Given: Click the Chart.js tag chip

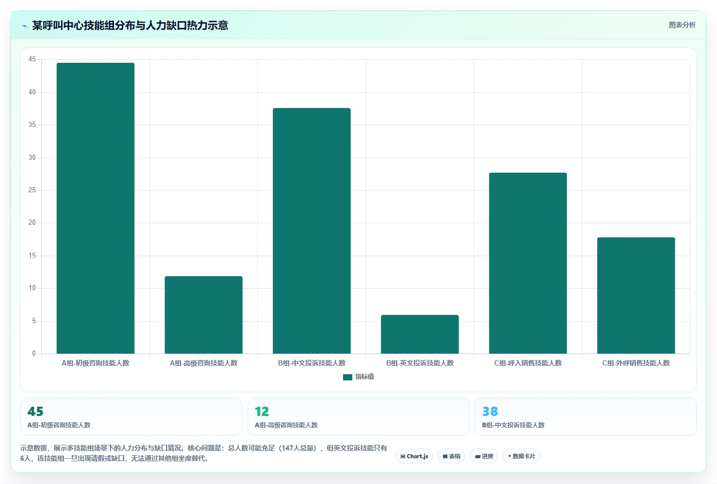Looking at the screenshot, I should [x=414, y=456].
